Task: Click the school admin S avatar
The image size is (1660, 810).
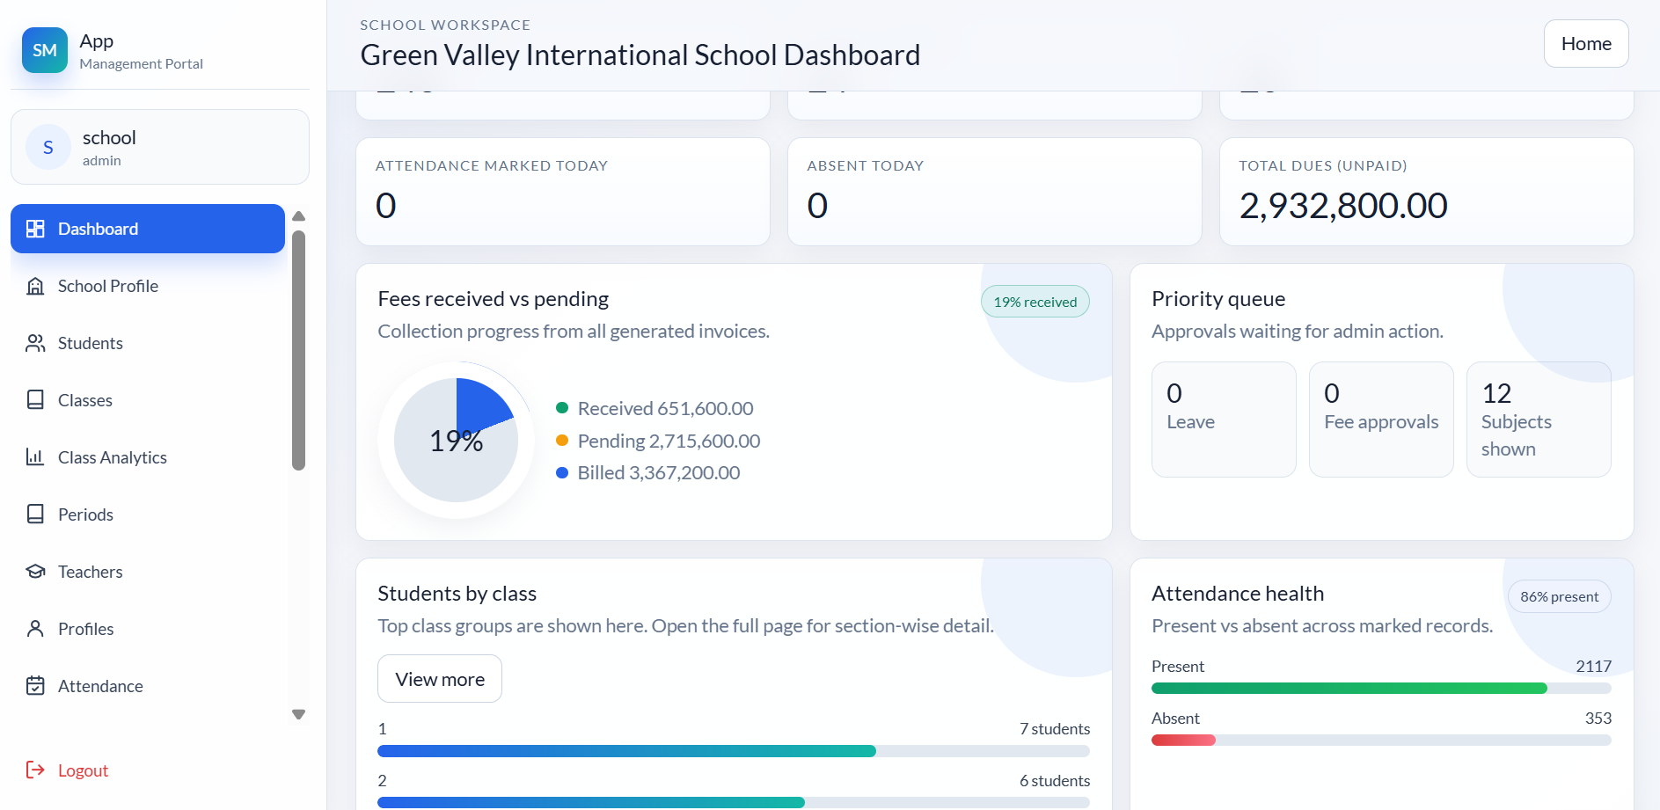Action: click(48, 147)
